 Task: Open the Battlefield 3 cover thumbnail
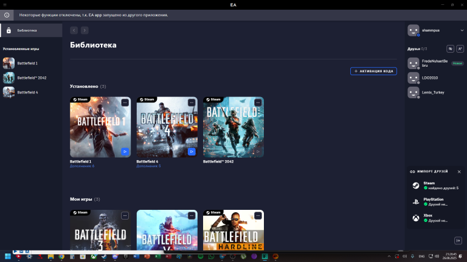(100, 230)
